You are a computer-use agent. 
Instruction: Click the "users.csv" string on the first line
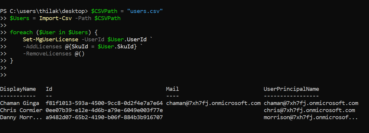click(145, 11)
